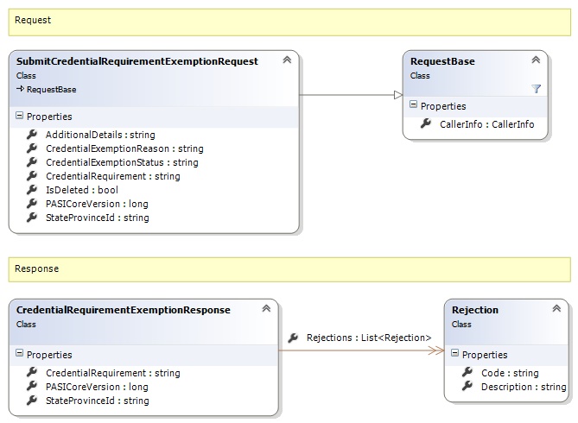The height and width of the screenshot is (423, 578).
Task: Click the wrench icon next to Description property
Action: click(467, 387)
